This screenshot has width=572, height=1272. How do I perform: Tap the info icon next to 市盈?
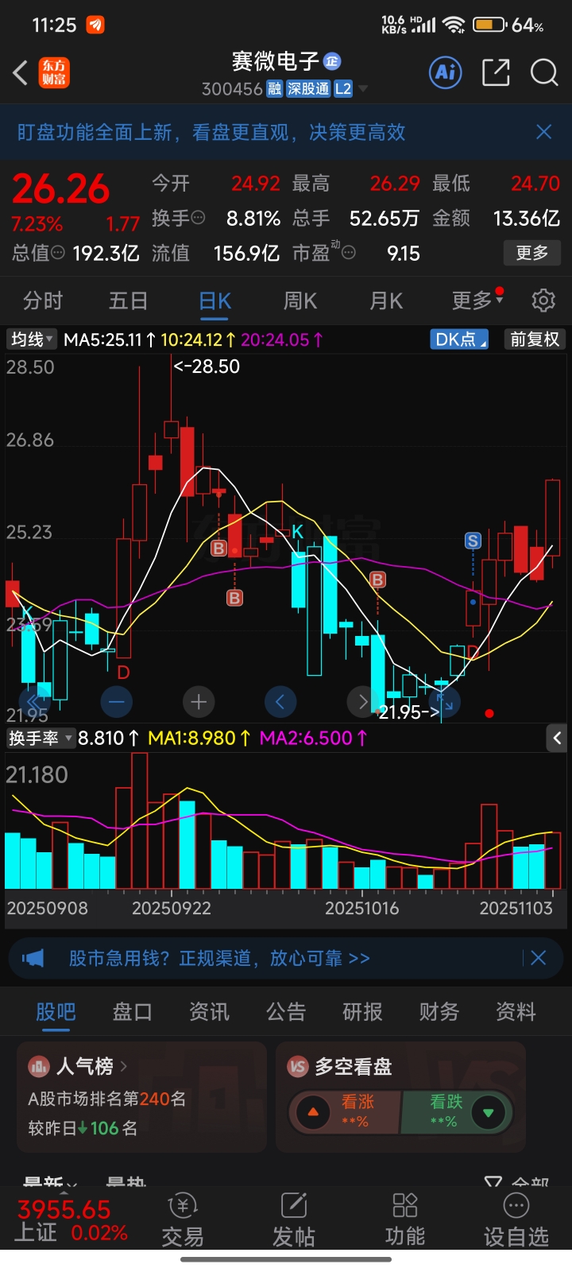click(348, 253)
